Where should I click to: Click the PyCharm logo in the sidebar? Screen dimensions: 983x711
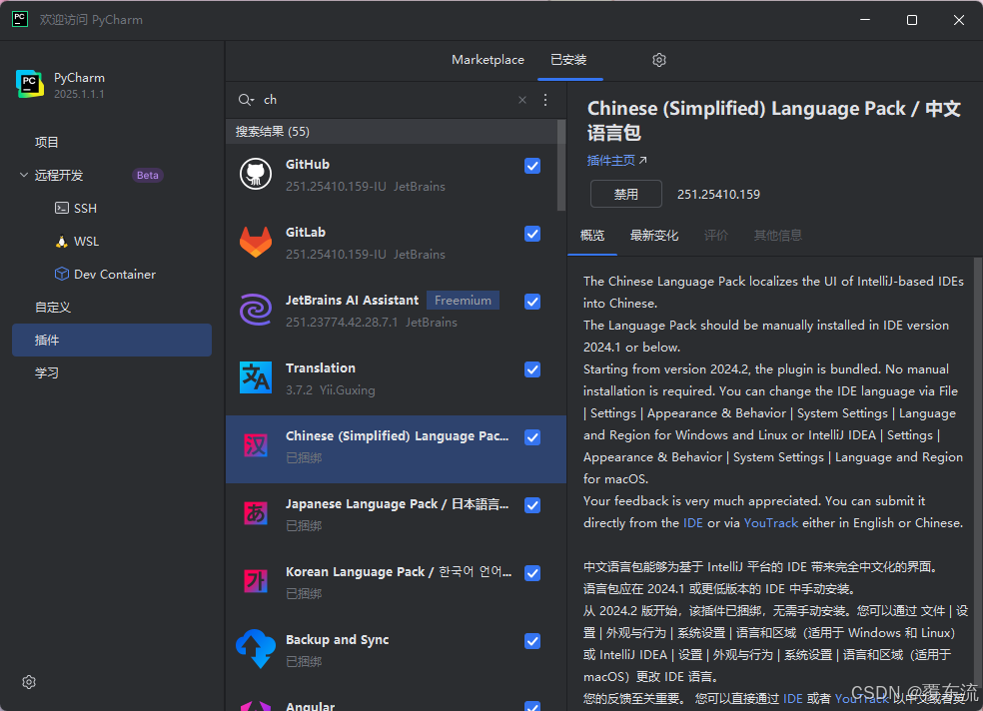pyautogui.click(x=30, y=84)
